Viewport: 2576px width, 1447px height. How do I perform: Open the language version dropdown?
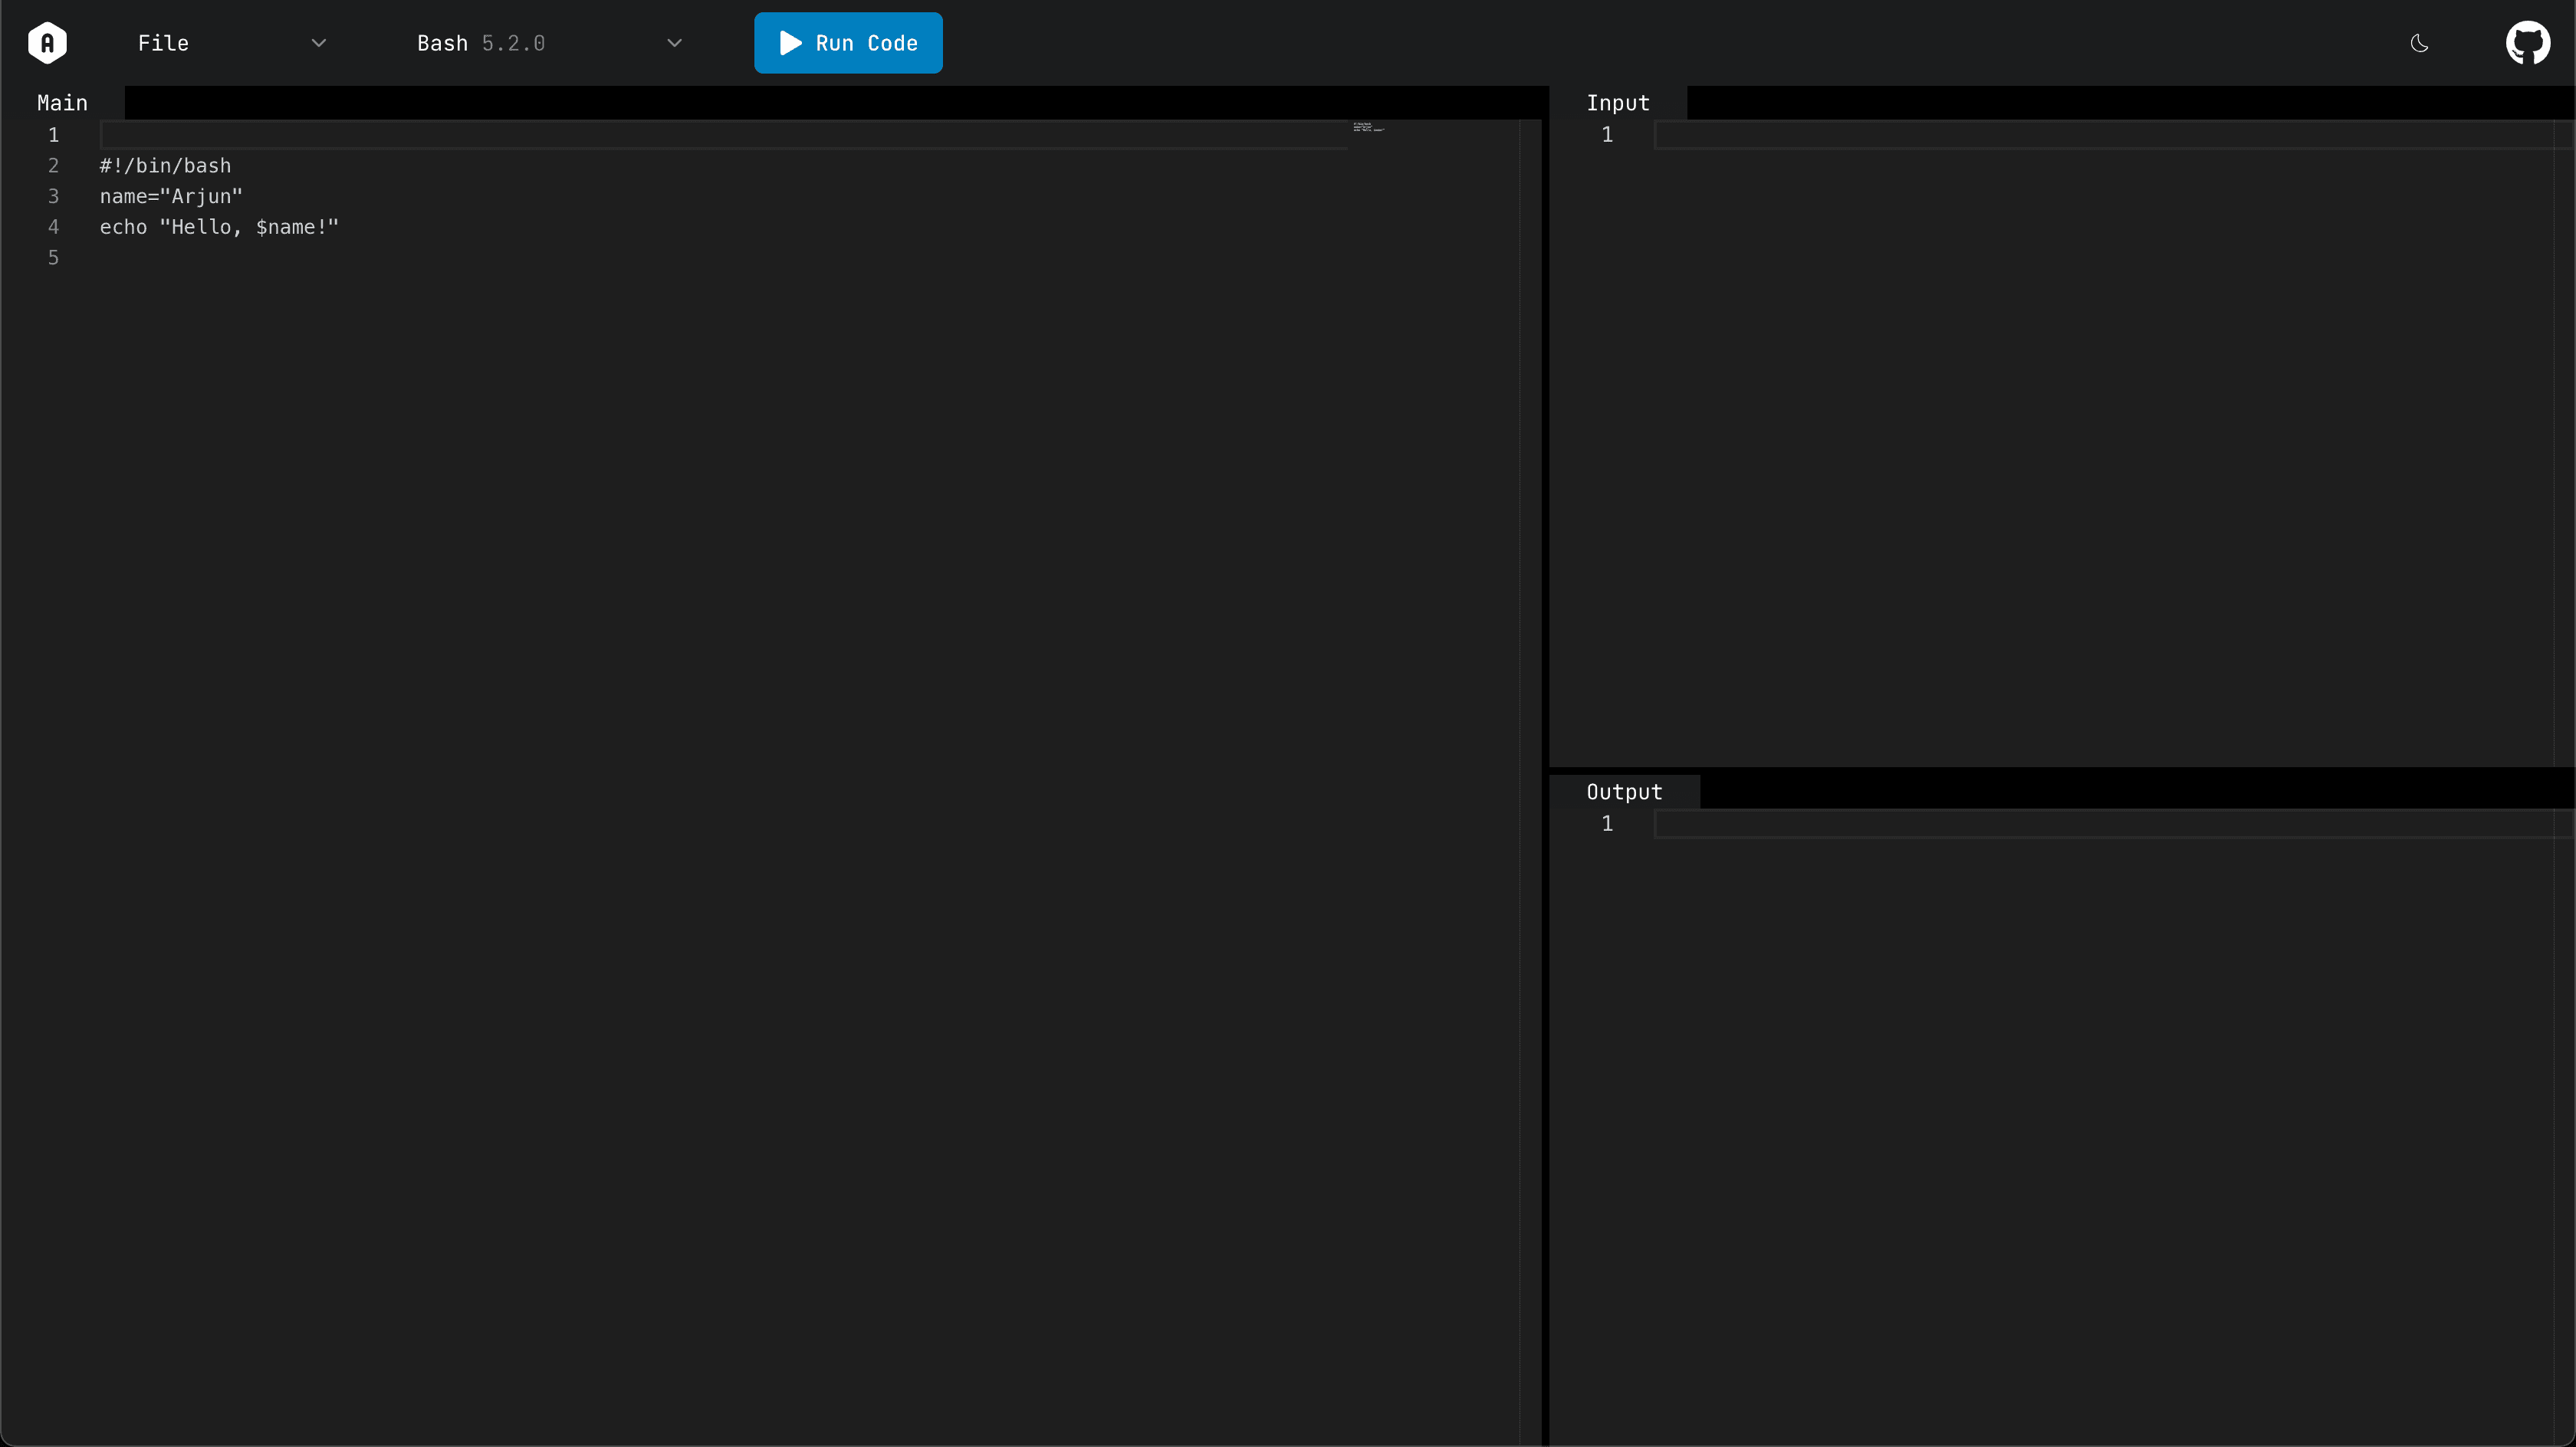pyautogui.click(x=674, y=43)
